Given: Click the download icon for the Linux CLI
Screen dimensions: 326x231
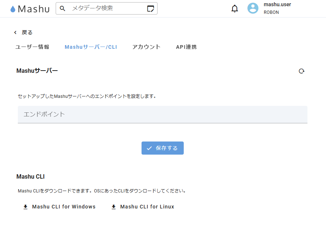Looking at the screenshot, I should coord(114,207).
